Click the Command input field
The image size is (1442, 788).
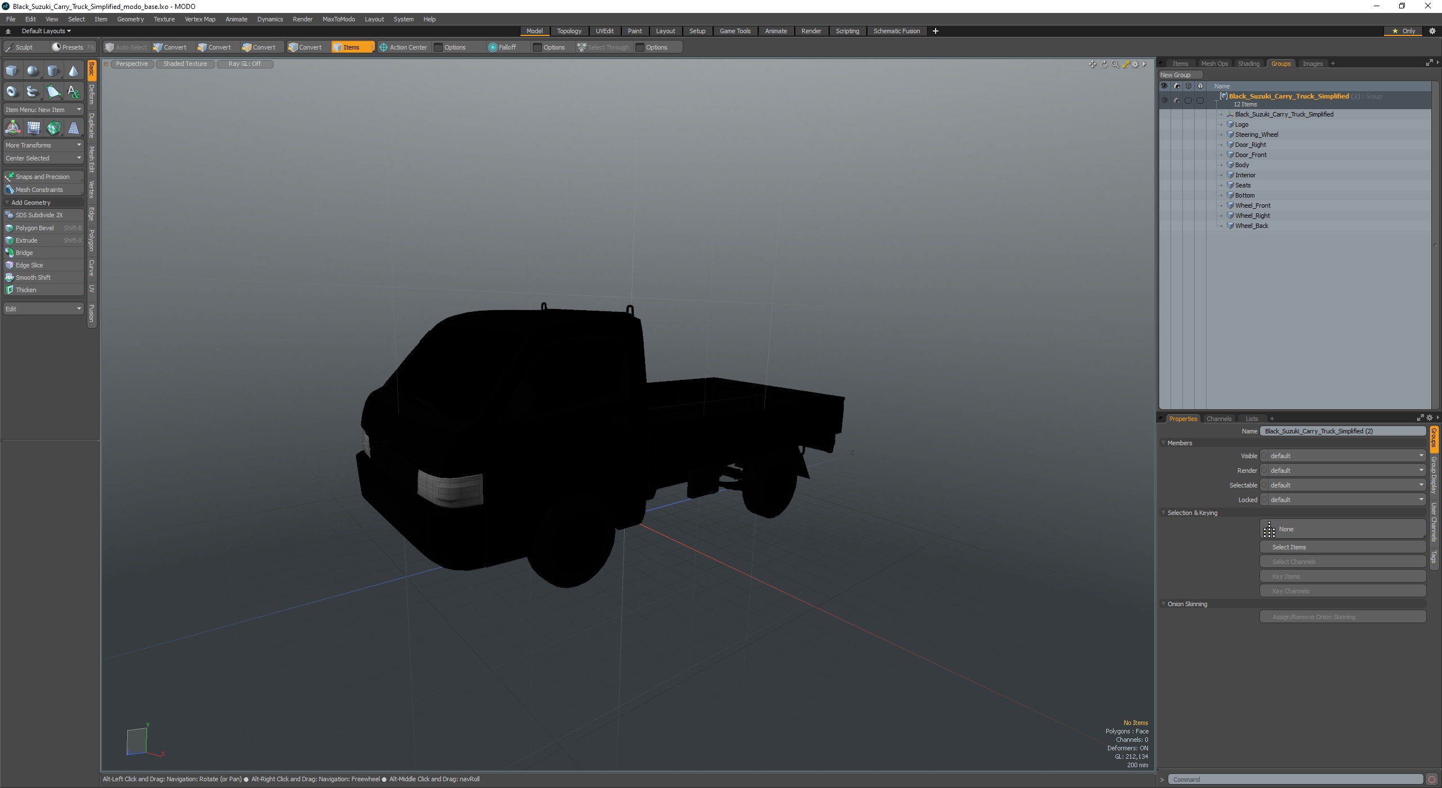click(x=1296, y=780)
